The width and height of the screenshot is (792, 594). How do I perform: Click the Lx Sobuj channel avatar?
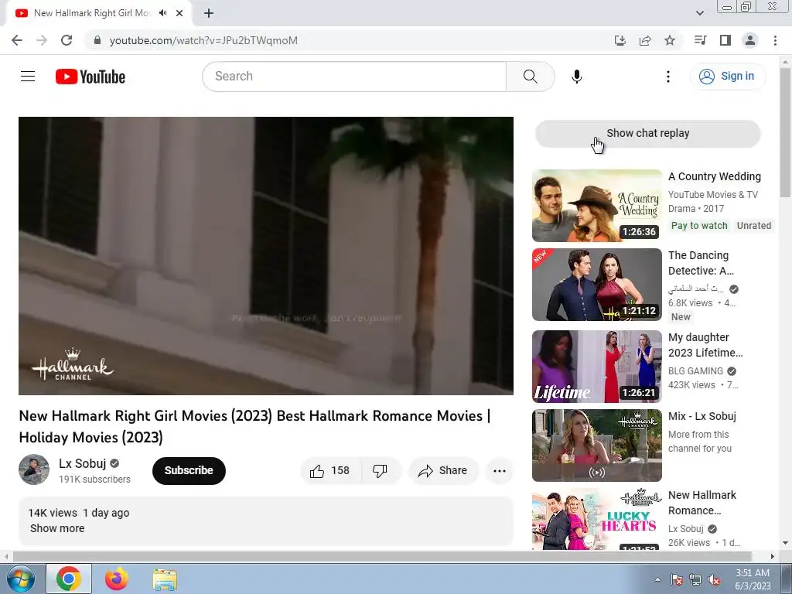point(34,469)
